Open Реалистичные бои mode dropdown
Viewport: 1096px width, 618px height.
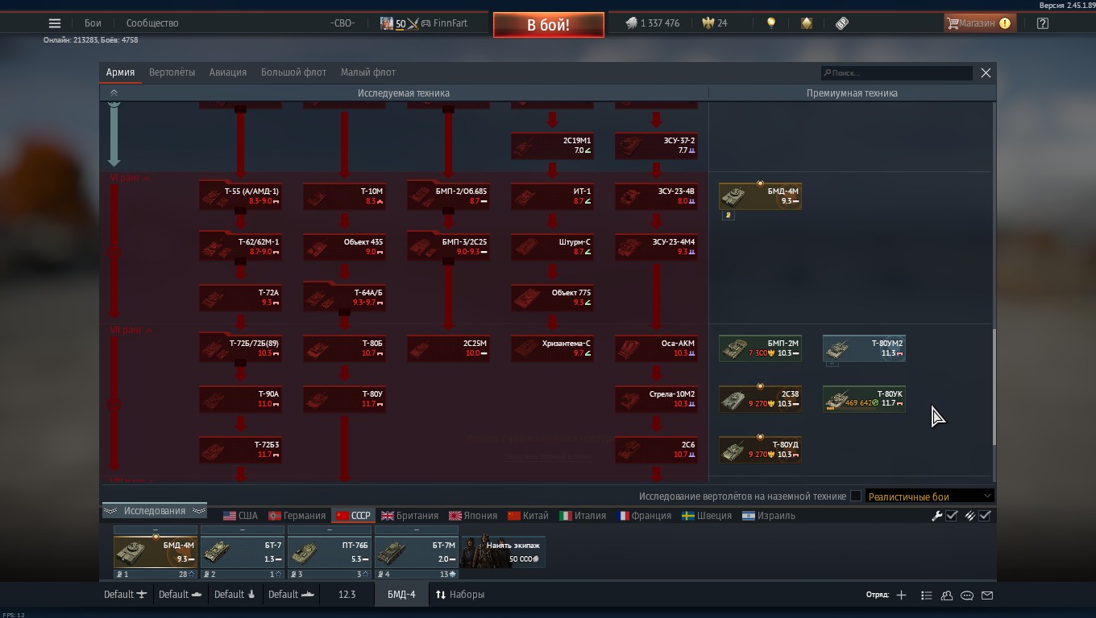pyautogui.click(x=930, y=496)
